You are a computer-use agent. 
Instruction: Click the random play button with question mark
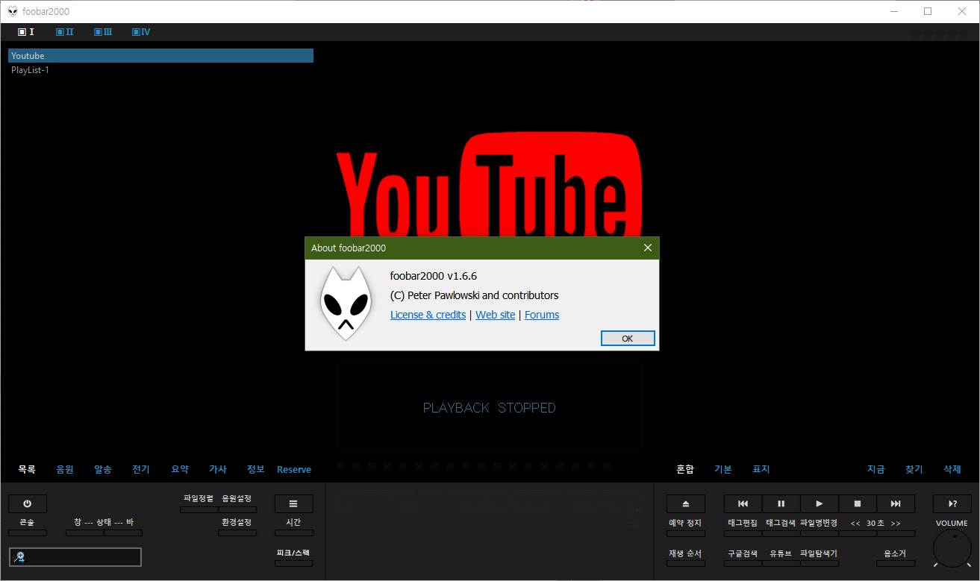(x=952, y=503)
